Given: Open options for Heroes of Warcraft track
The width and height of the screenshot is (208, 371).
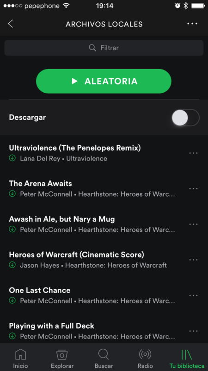Looking at the screenshot, I should pyautogui.click(x=193, y=260).
